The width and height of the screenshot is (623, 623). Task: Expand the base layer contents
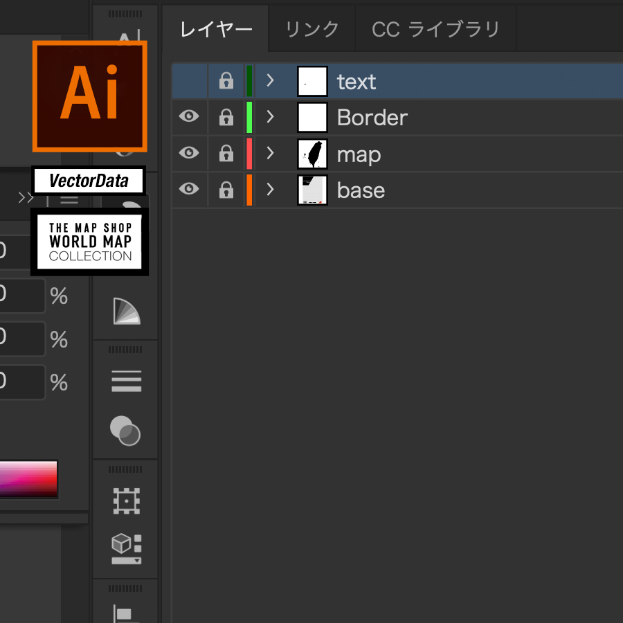click(270, 189)
